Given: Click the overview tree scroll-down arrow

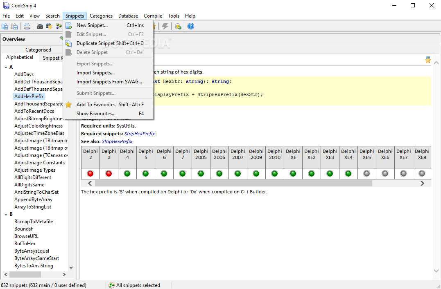Looking at the screenshot, I should pyautogui.click(x=71, y=268).
